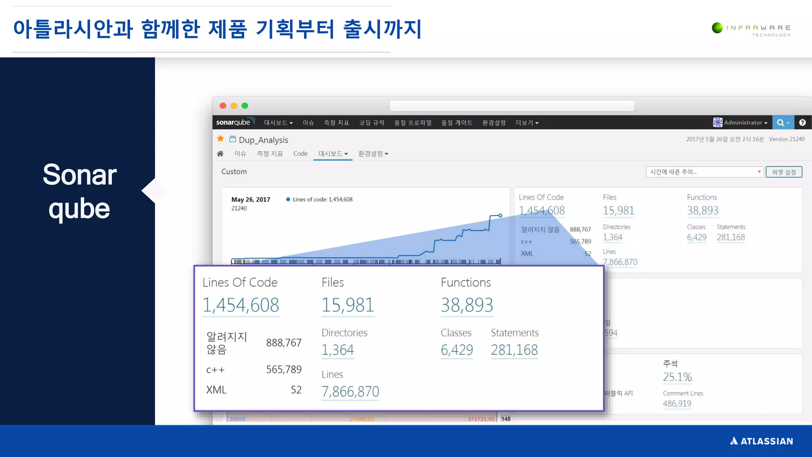Open the 주석 percentage 25.1% link
Image resolution: width=812 pixels, height=457 pixels.
(677, 377)
